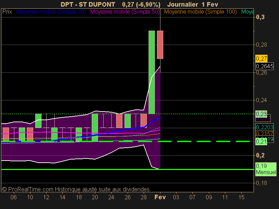Click the '15' date axis label
The image size is (279, 209).
click(x=241, y=197)
